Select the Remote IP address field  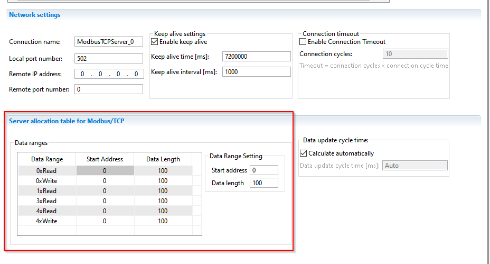pyautogui.click(x=109, y=74)
